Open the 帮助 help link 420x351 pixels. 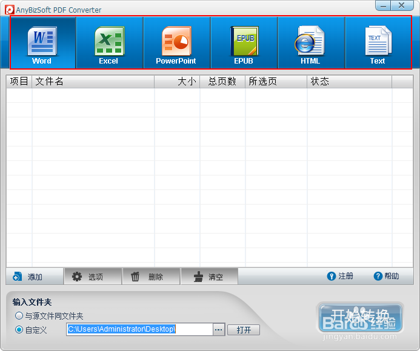[x=386, y=276]
